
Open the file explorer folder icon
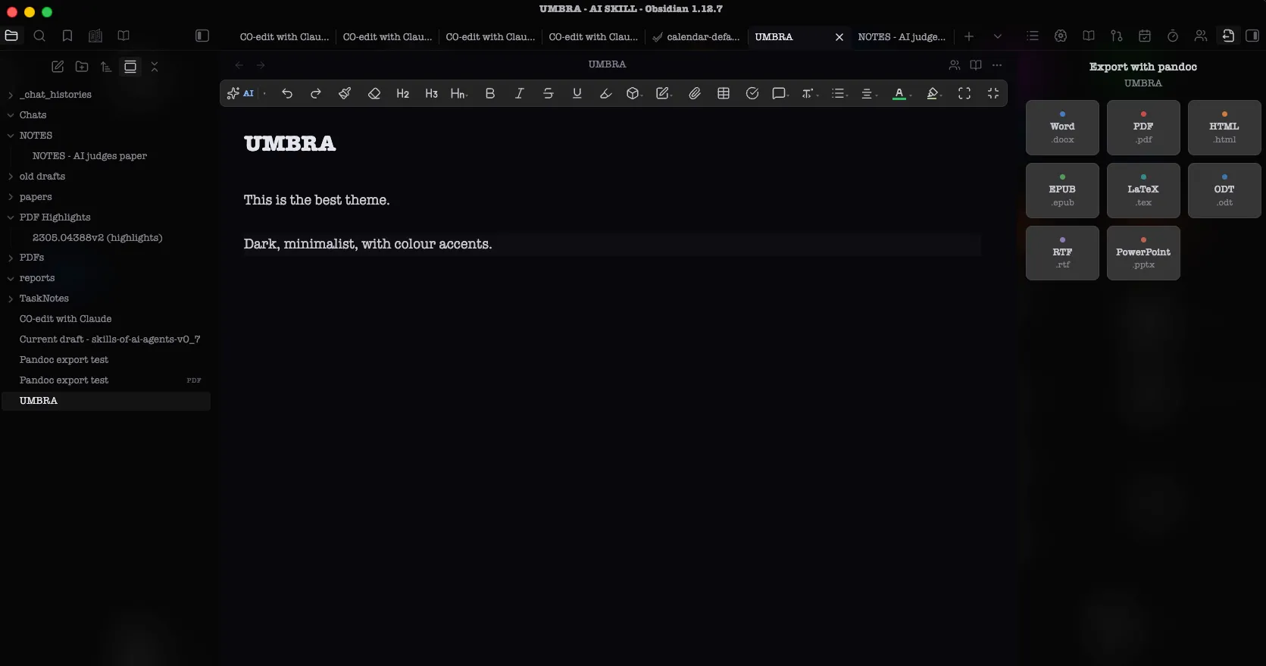point(11,36)
